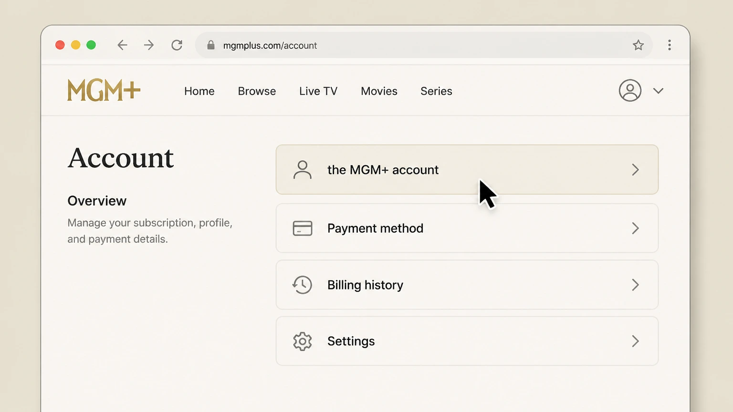733x412 pixels.
Task: Click the browser forward arrow
Action: click(149, 45)
